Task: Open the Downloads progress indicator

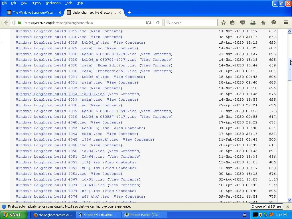Action: pyautogui.click(x=253, y=23)
